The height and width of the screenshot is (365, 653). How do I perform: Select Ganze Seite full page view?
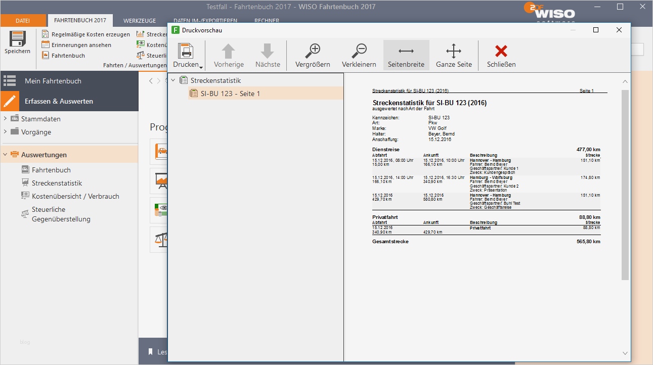click(454, 55)
